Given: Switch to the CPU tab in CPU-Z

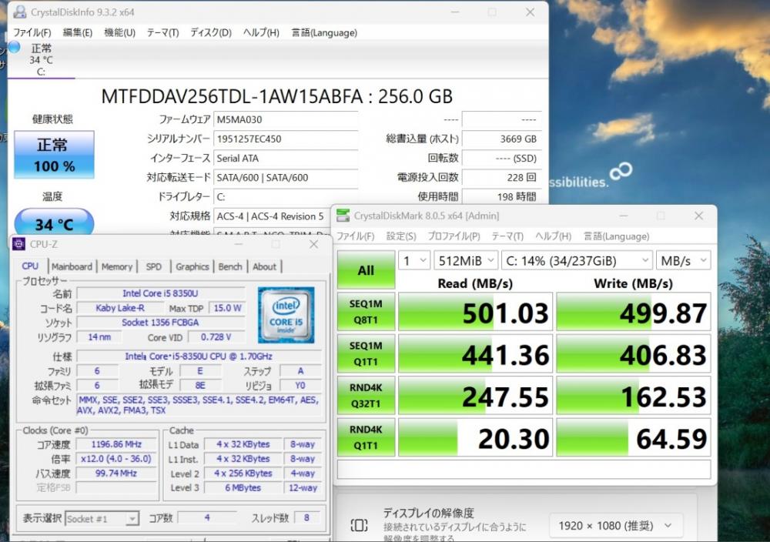Looking at the screenshot, I should pyautogui.click(x=30, y=266).
